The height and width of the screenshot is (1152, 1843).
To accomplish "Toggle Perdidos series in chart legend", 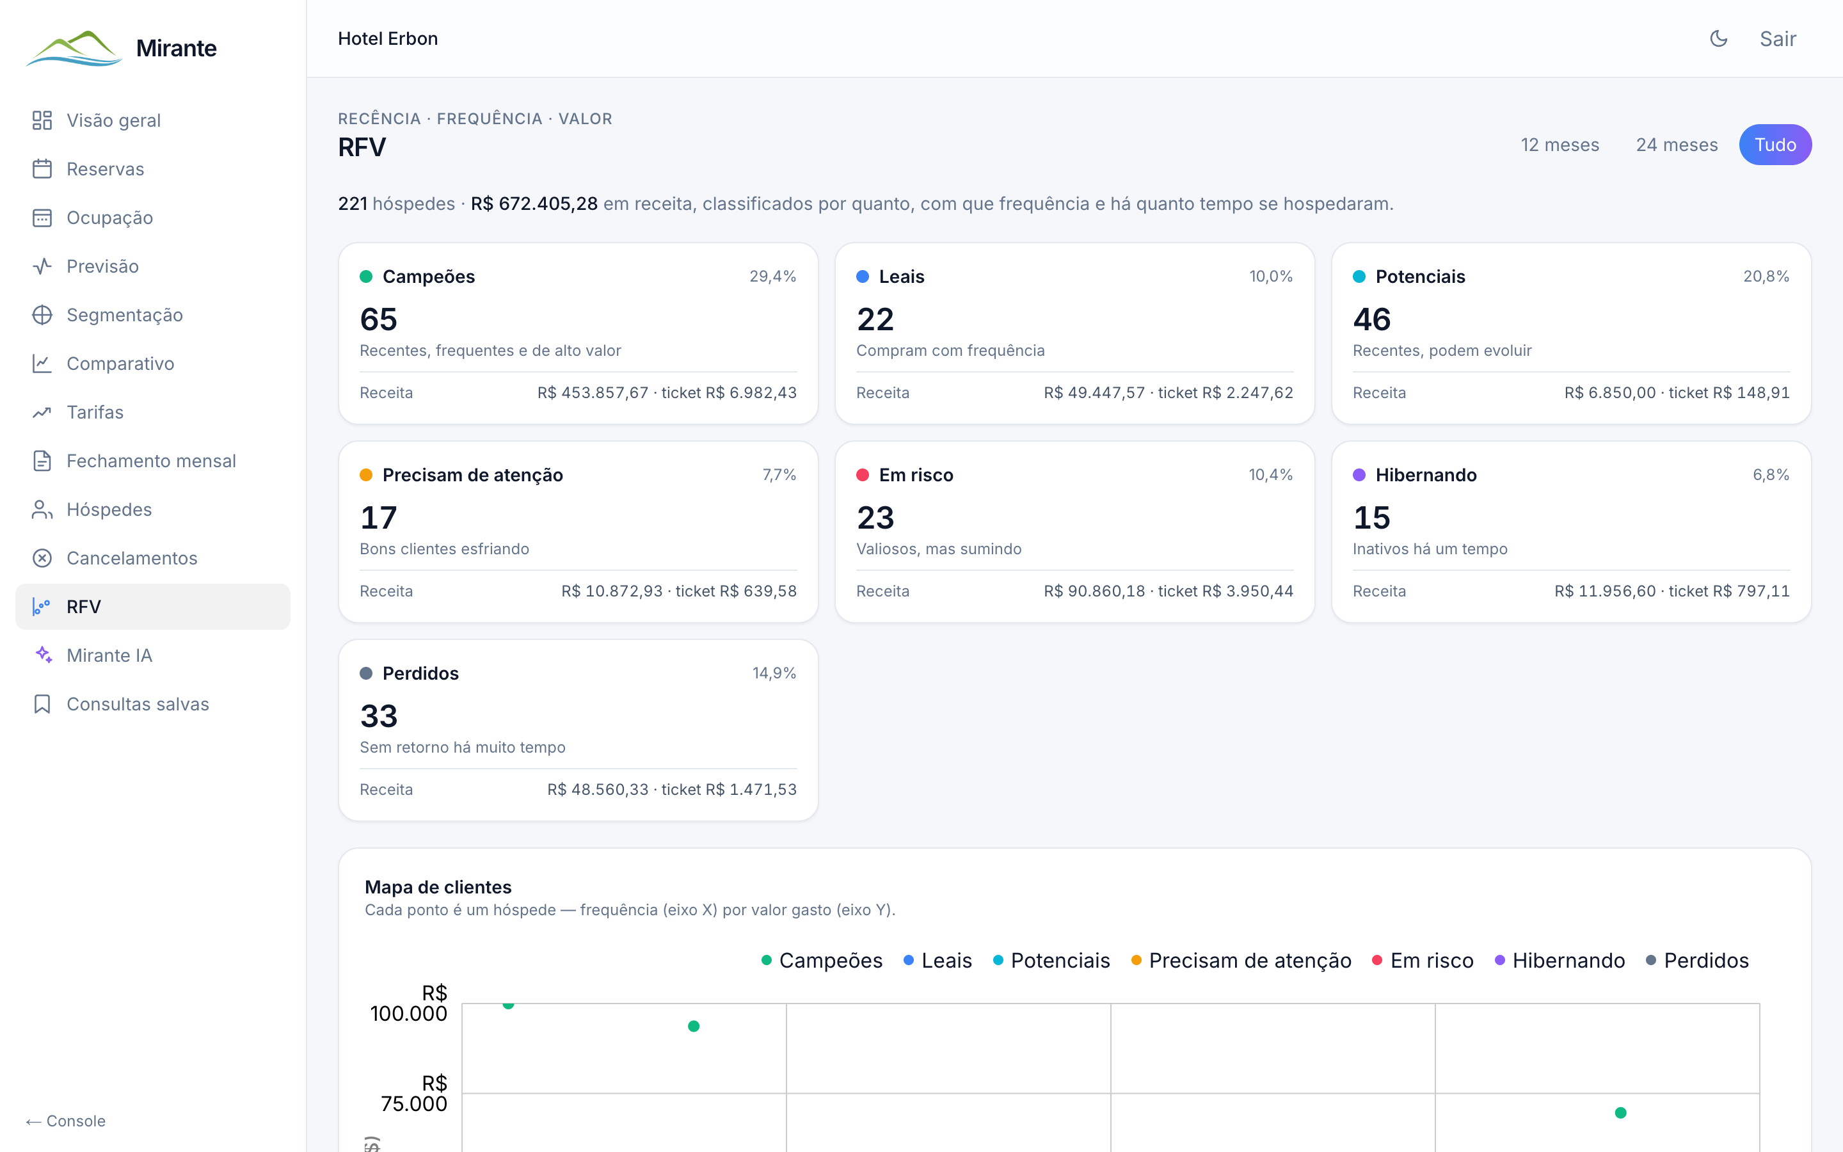I will (x=1697, y=961).
